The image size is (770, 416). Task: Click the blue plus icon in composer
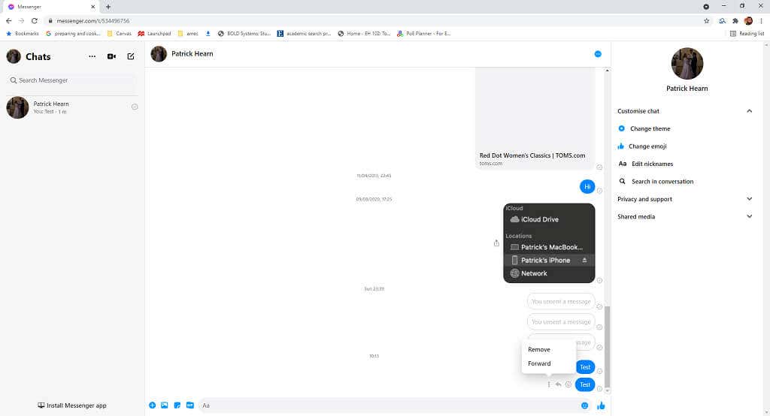[x=152, y=405]
